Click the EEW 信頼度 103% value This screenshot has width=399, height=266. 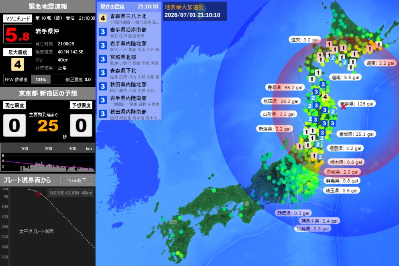tap(41, 80)
